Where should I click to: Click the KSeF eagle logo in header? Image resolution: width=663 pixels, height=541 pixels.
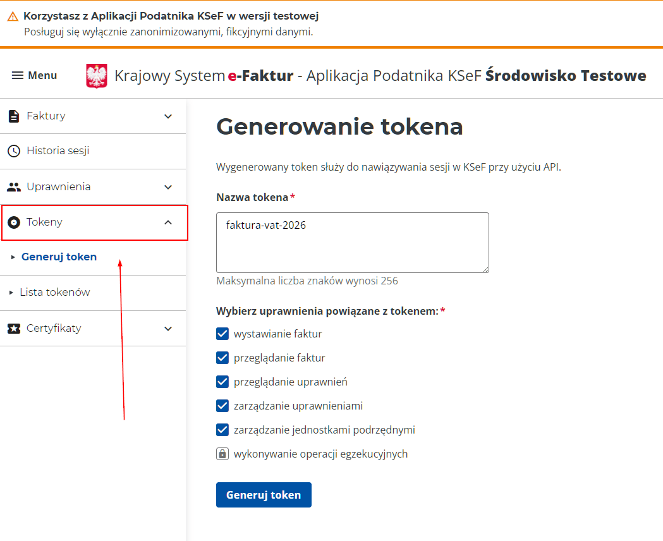click(x=96, y=75)
